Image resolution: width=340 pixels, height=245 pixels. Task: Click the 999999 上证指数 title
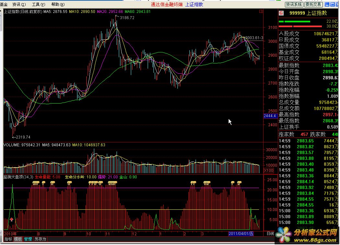[x=308, y=13]
